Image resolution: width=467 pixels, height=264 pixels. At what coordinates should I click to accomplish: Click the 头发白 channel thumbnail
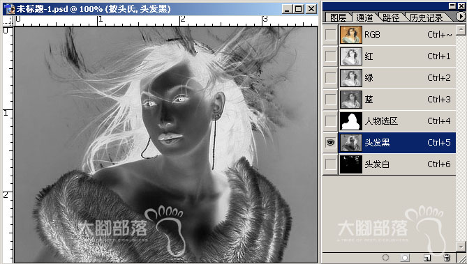351,164
